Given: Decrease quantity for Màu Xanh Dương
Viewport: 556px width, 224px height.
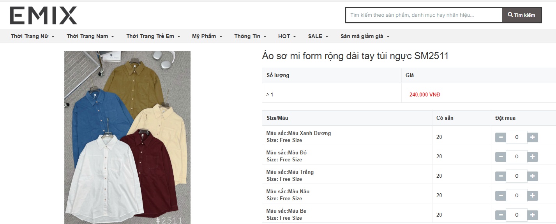Looking at the screenshot, I should [x=501, y=137].
